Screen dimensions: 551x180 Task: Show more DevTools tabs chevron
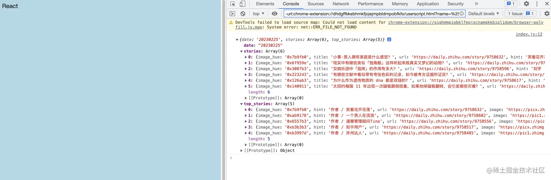476,4
